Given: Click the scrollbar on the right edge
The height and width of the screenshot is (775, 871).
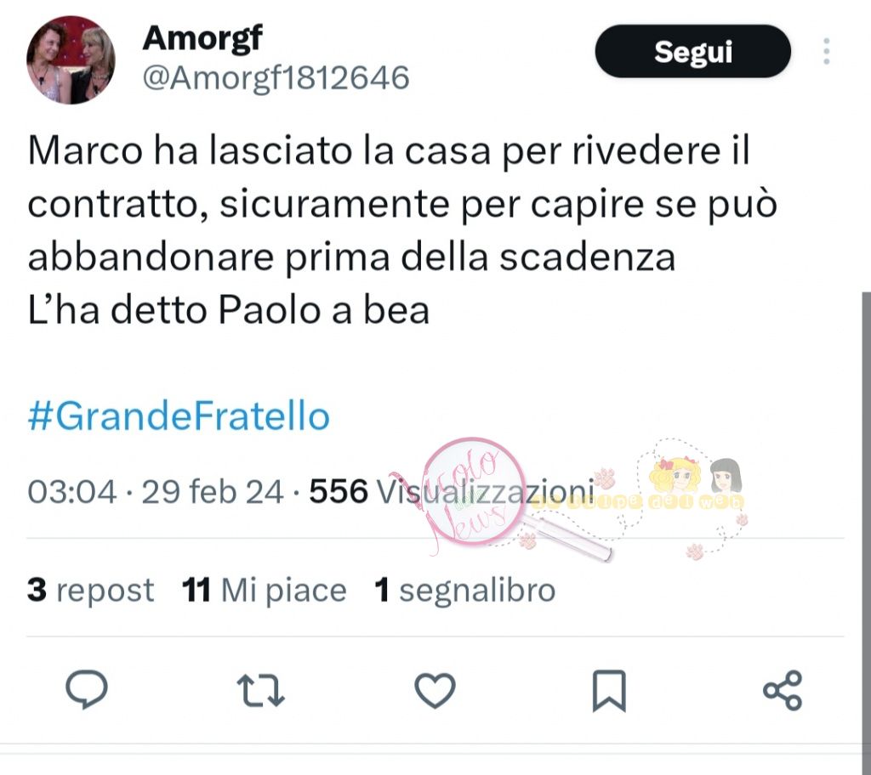Looking at the screenshot, I should tap(866, 517).
